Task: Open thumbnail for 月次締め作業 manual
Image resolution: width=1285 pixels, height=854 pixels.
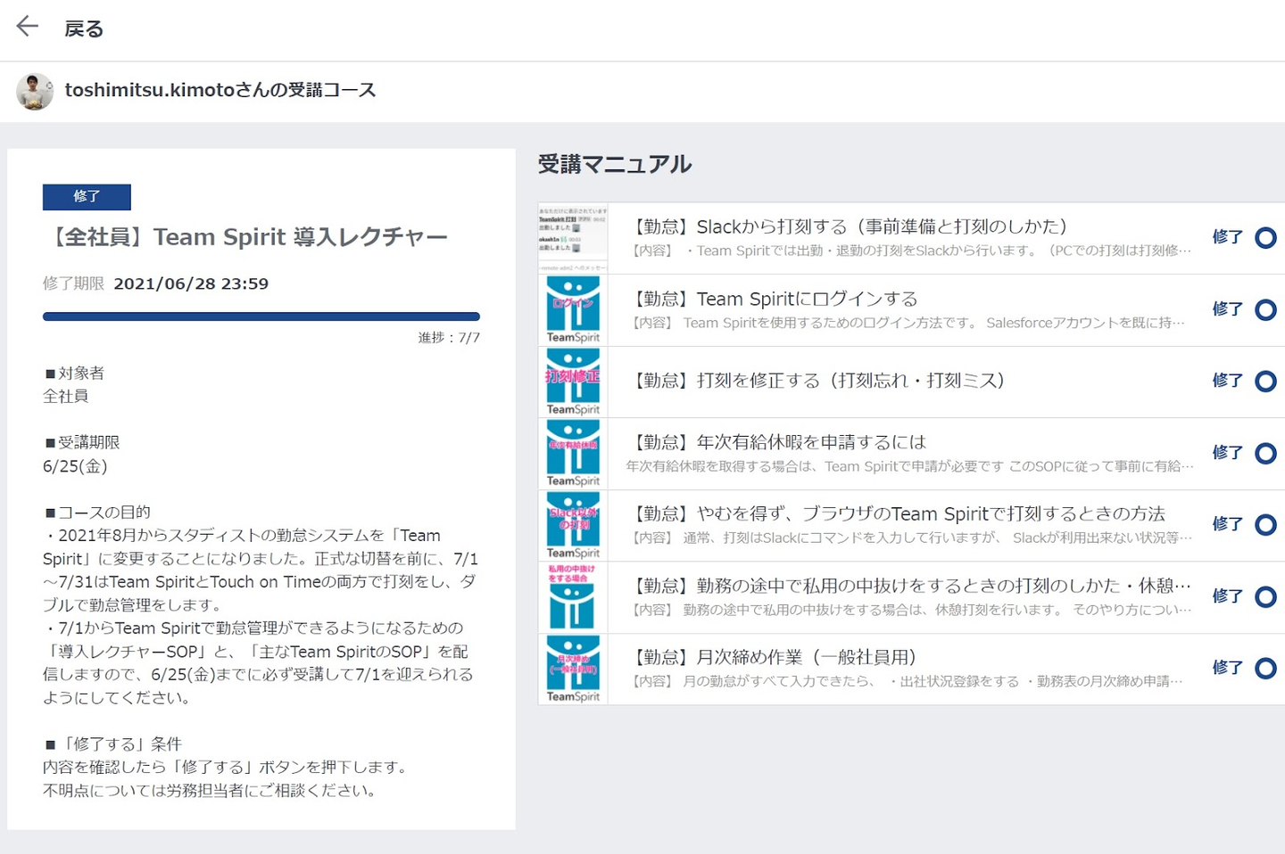Action: (573, 669)
